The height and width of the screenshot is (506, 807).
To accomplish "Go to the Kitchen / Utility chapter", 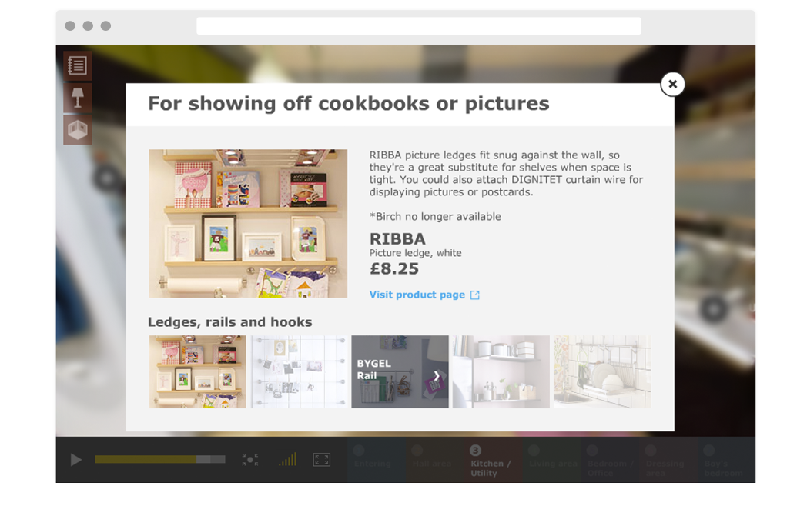I will tap(493, 460).
